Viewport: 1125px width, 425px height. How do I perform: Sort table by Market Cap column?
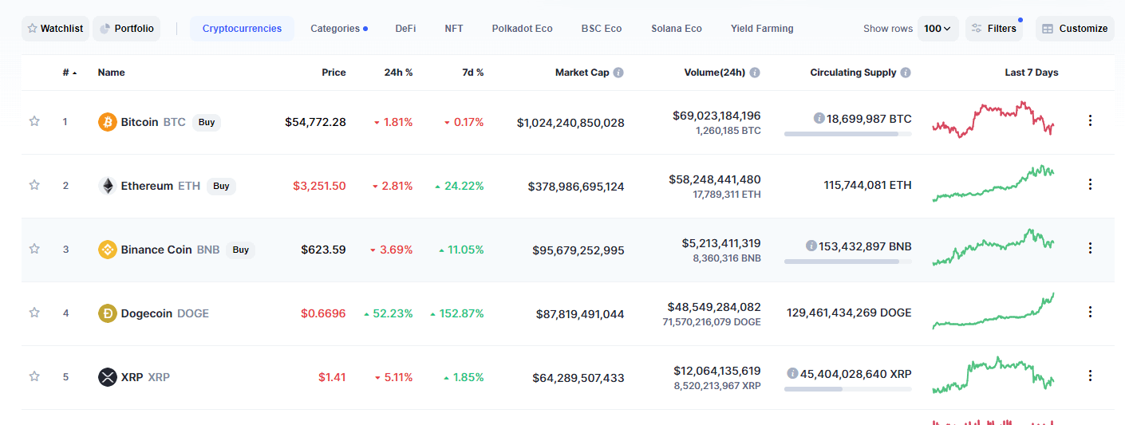582,73
